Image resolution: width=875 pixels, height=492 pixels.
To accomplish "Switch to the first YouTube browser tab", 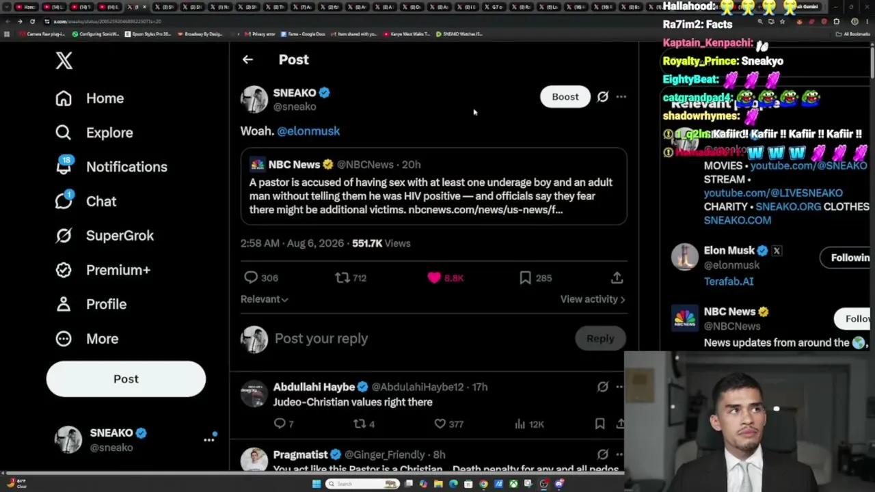I will [x=26, y=7].
